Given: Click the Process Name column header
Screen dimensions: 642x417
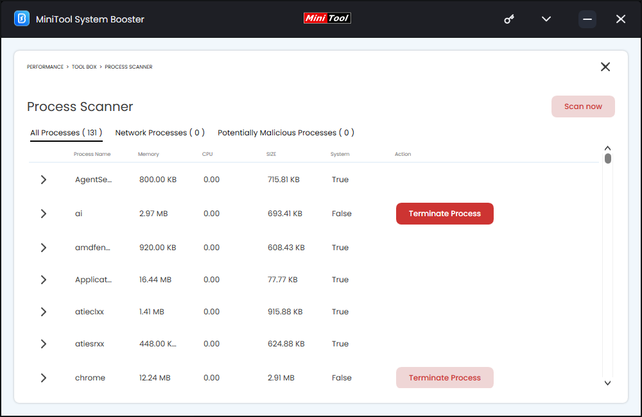Looking at the screenshot, I should 92,154.
